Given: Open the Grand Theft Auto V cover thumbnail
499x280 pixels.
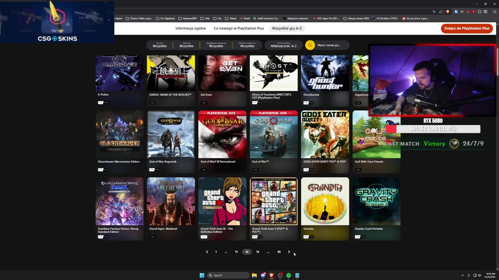Looking at the screenshot, I should 274,201.
